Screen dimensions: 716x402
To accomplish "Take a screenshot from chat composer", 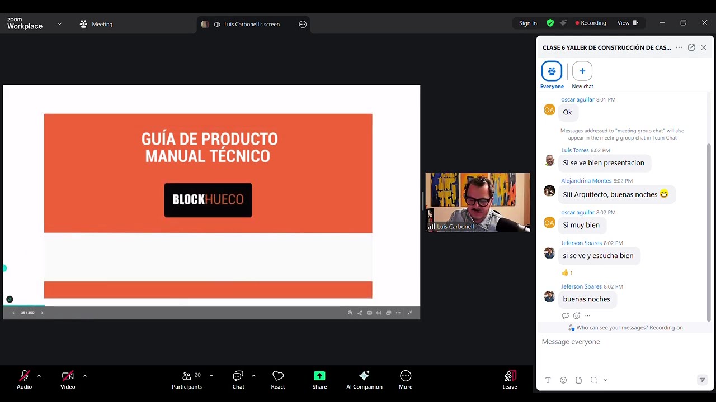I will pos(593,380).
